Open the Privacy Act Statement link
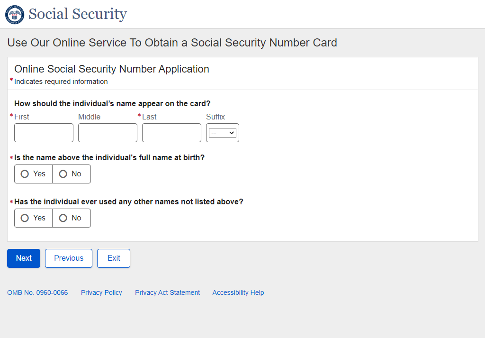The width and height of the screenshot is (485, 338). [x=167, y=292]
